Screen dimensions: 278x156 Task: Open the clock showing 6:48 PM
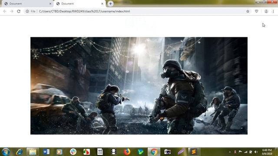pos(267,152)
